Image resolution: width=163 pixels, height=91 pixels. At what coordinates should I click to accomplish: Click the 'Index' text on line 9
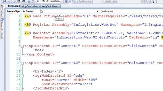coord(38,50)
